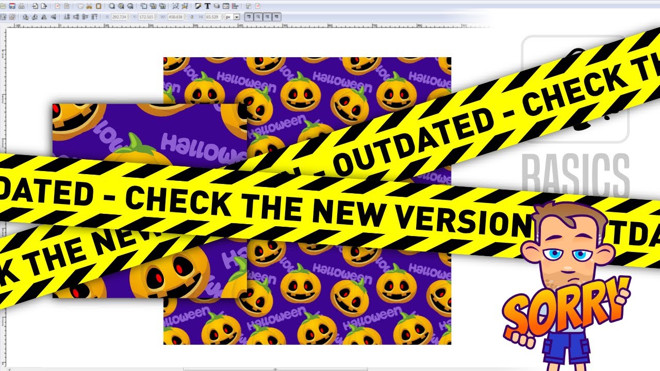Duplicate the selected object

pyautogui.click(x=143, y=6)
